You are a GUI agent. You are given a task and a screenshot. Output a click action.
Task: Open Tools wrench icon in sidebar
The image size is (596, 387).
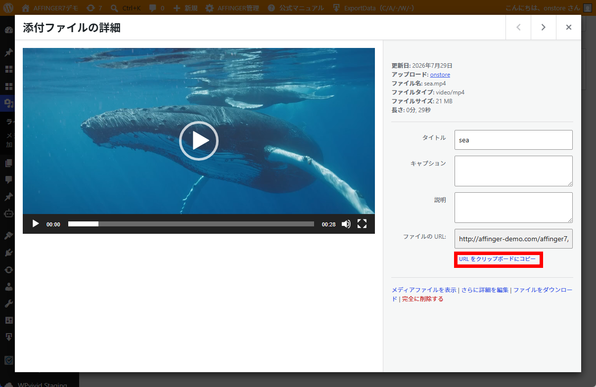8,303
